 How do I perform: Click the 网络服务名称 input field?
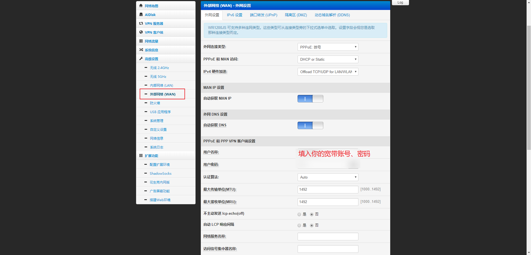pyautogui.click(x=328, y=236)
